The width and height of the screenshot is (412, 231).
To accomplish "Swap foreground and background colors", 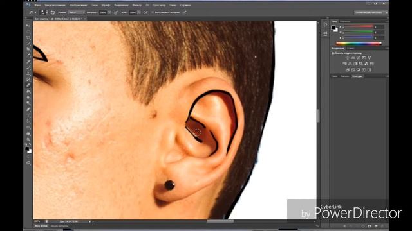I will point(30,144).
